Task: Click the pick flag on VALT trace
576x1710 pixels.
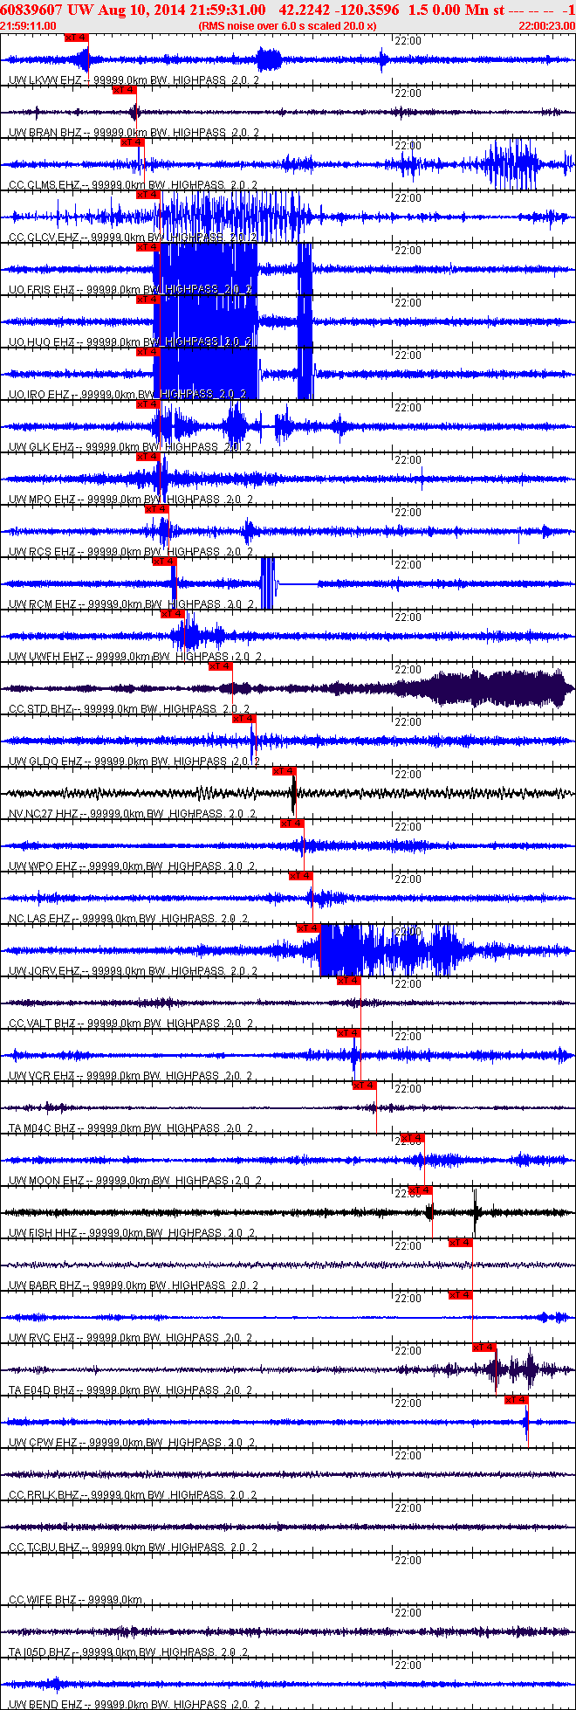Action: 348,981
